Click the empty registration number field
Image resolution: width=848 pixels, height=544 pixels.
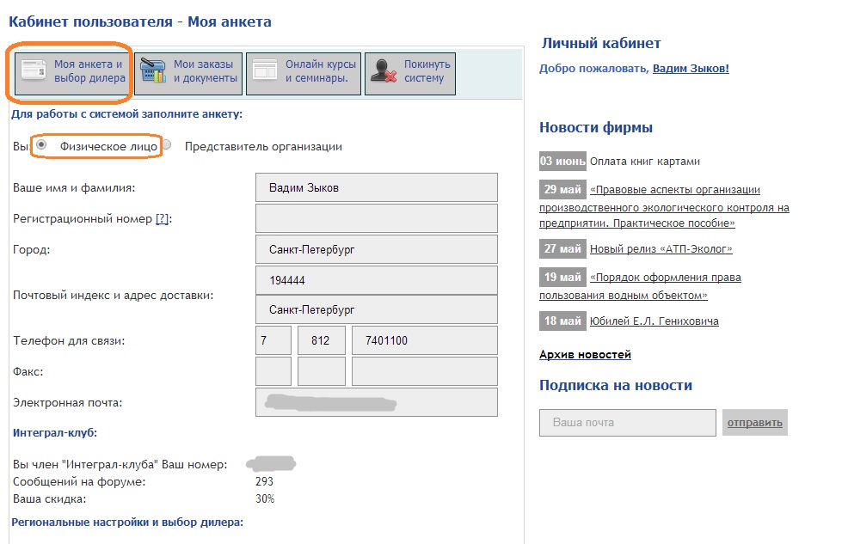click(x=377, y=218)
